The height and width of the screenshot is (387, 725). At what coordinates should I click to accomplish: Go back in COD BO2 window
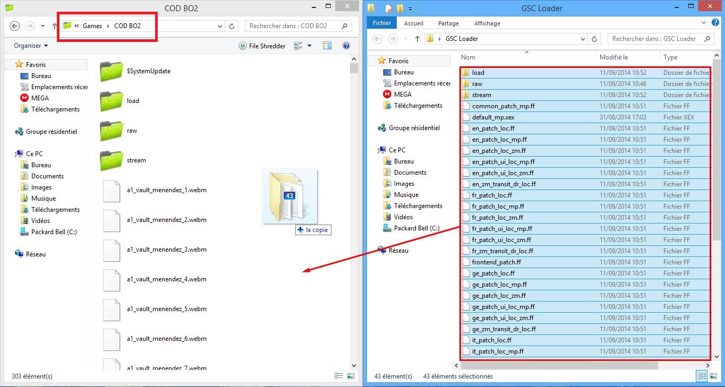15,26
